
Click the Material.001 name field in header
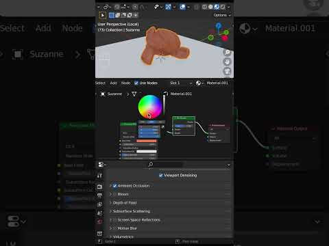tap(217, 83)
